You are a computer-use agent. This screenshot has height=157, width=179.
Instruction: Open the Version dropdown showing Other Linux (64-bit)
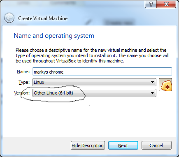[x=94, y=93]
